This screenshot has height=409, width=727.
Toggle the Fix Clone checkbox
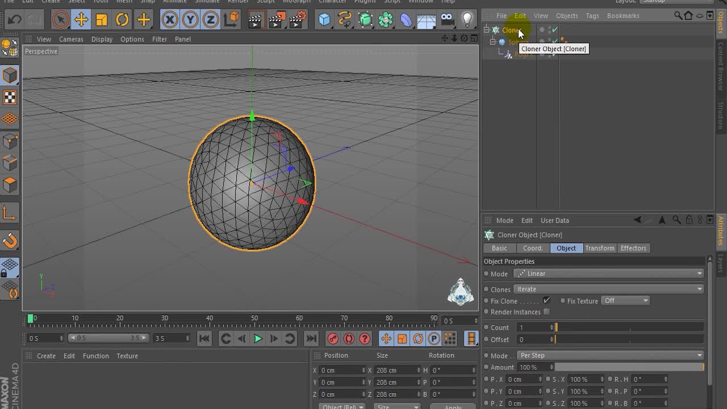click(x=546, y=301)
